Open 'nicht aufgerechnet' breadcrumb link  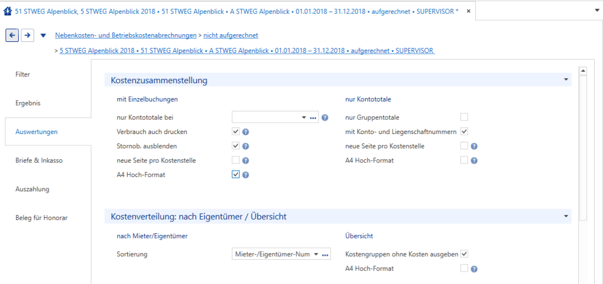click(231, 35)
